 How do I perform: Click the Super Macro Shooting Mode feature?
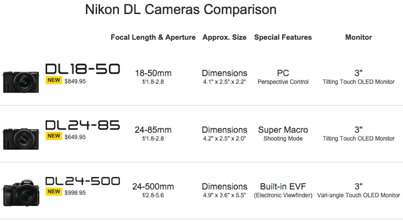point(283,133)
